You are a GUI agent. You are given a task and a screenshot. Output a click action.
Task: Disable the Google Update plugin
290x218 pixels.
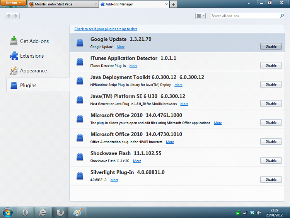pyautogui.click(x=271, y=46)
